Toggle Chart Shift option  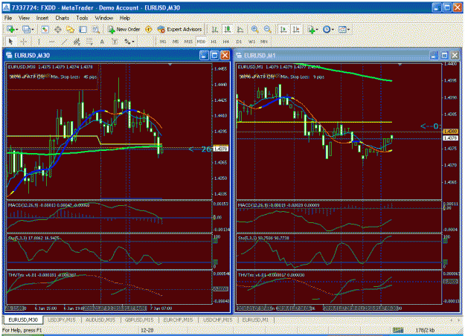(296, 29)
